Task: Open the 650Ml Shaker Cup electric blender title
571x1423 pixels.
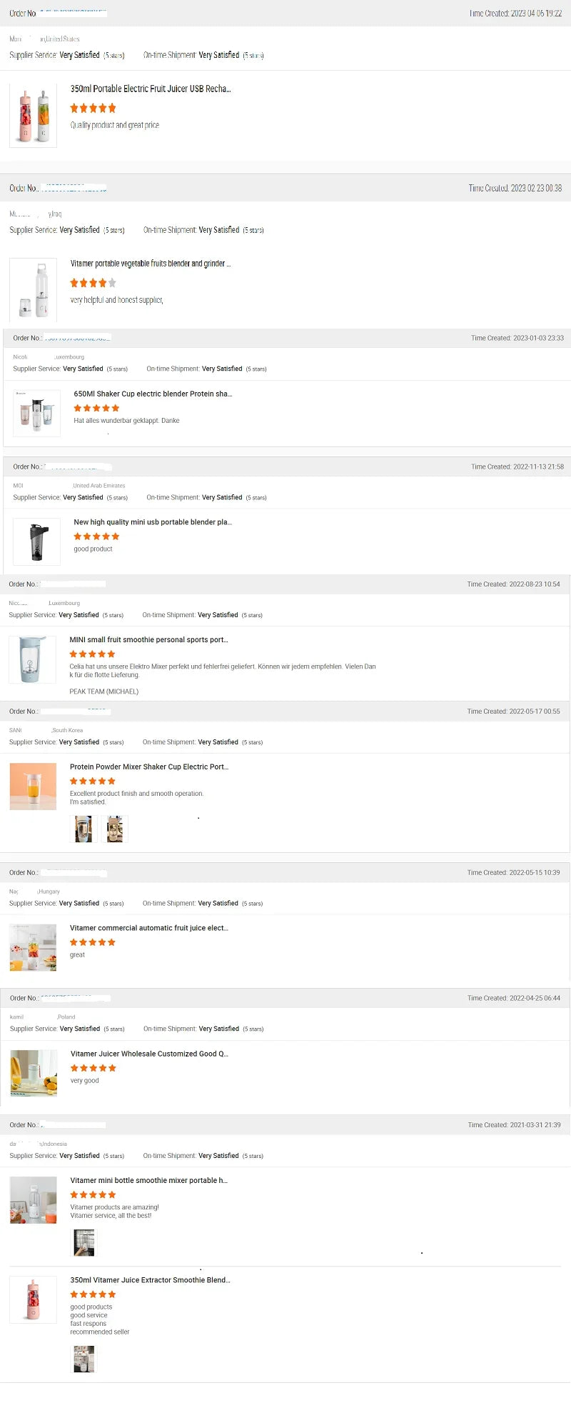Action: pyautogui.click(x=153, y=394)
